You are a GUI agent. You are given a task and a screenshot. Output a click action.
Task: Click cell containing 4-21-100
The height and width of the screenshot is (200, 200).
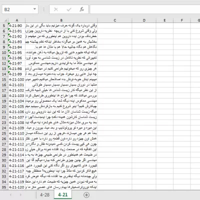tap(16, 79)
